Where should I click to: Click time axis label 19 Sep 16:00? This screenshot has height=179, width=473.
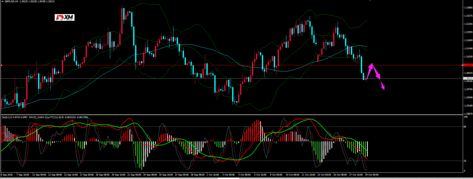(x=118, y=174)
